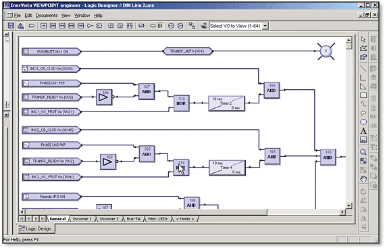385x248 pixels.
Task: Click the vertical scrollbar down arrow
Action: point(349,205)
